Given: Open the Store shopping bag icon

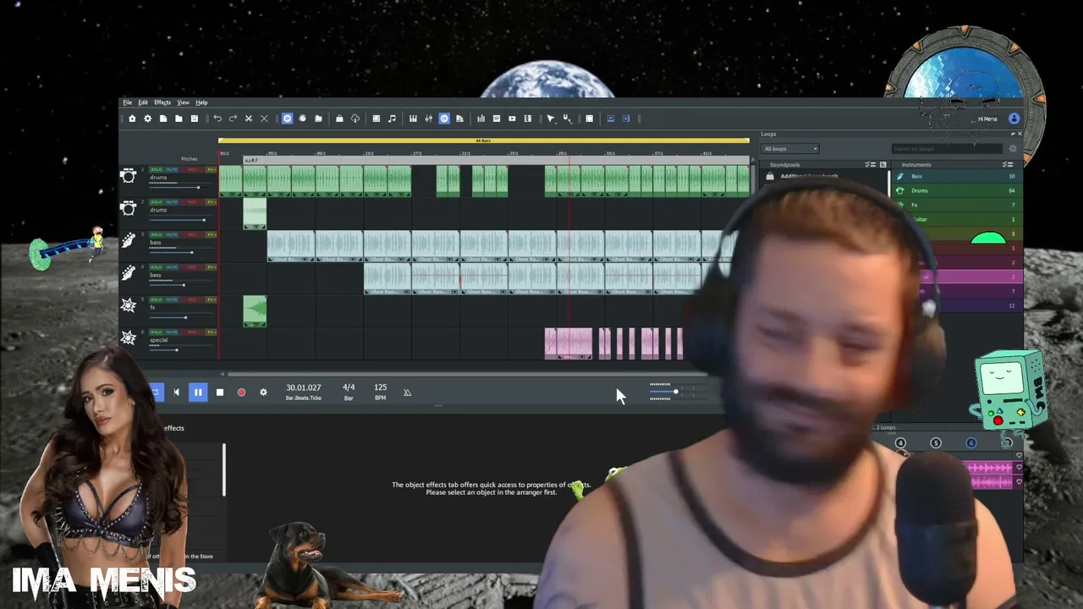Looking at the screenshot, I should pyautogui.click(x=339, y=118).
